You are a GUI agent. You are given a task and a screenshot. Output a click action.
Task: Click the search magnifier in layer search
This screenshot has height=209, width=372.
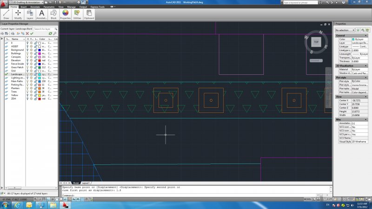[56, 29]
